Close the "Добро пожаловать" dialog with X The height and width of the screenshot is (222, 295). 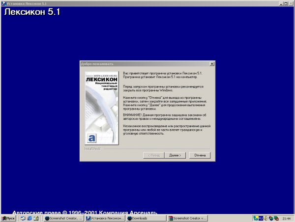point(211,64)
